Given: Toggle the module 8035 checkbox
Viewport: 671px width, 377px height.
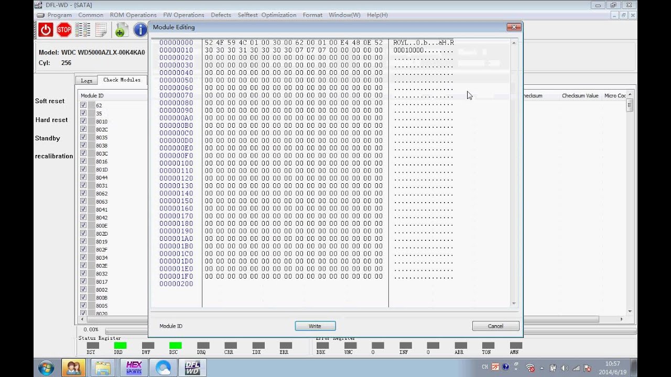Looking at the screenshot, I should click(83, 137).
